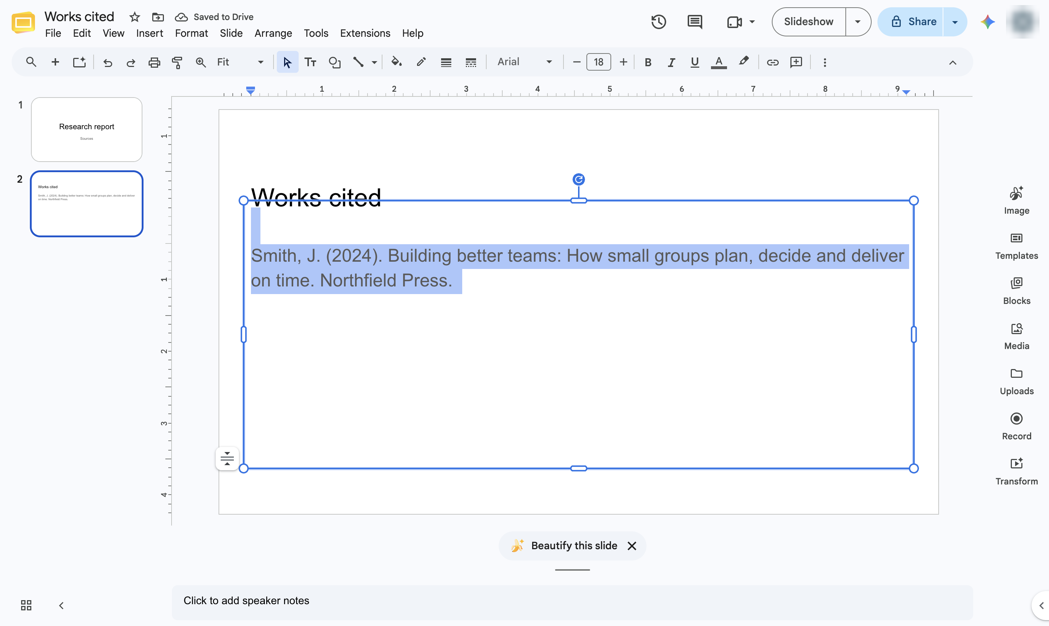Open the border weight icon
Viewport: 1049px width, 626px height.
coord(446,63)
